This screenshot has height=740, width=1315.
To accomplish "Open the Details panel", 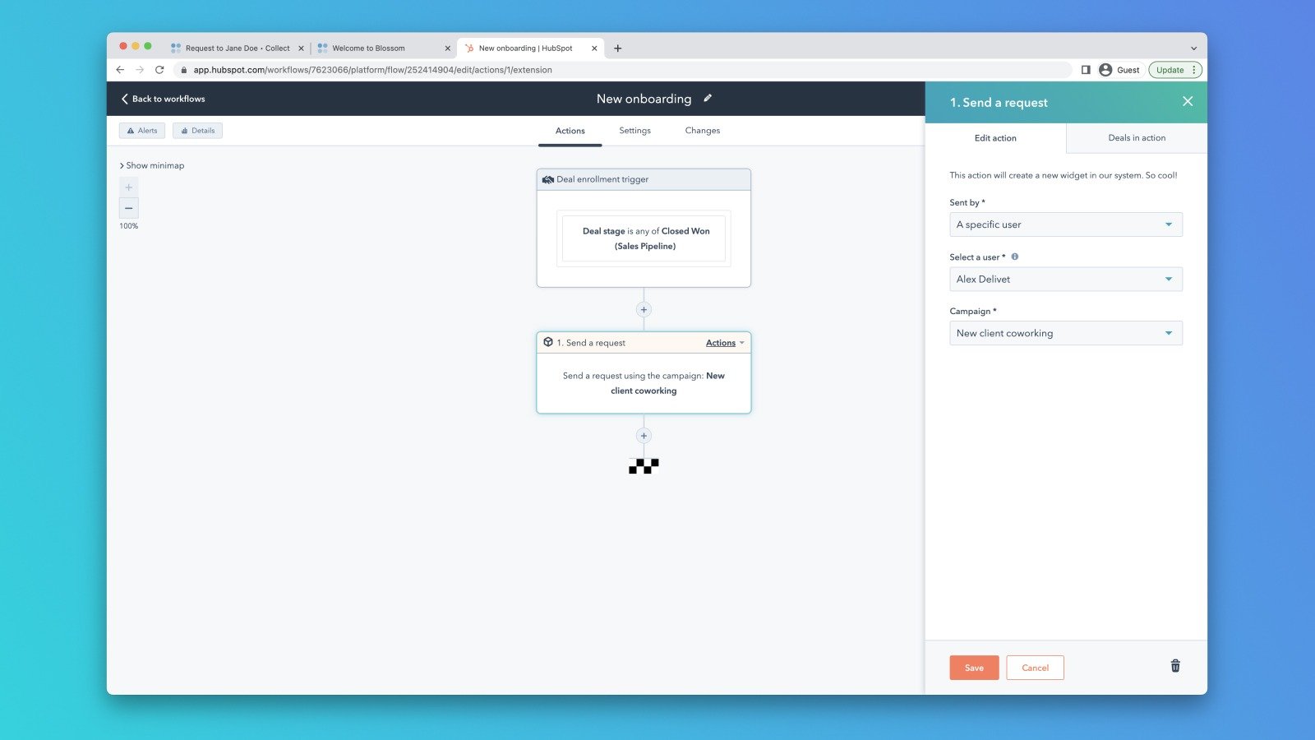I will tap(197, 130).
